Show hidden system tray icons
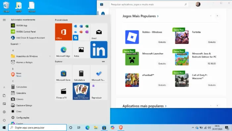 click(193, 128)
